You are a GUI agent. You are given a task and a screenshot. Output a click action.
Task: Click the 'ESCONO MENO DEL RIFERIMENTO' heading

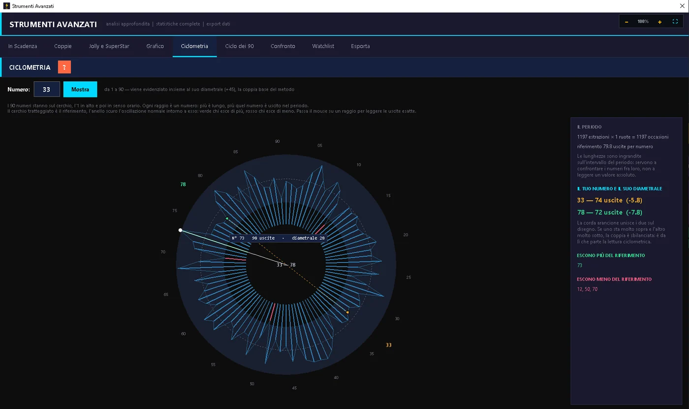614,279
